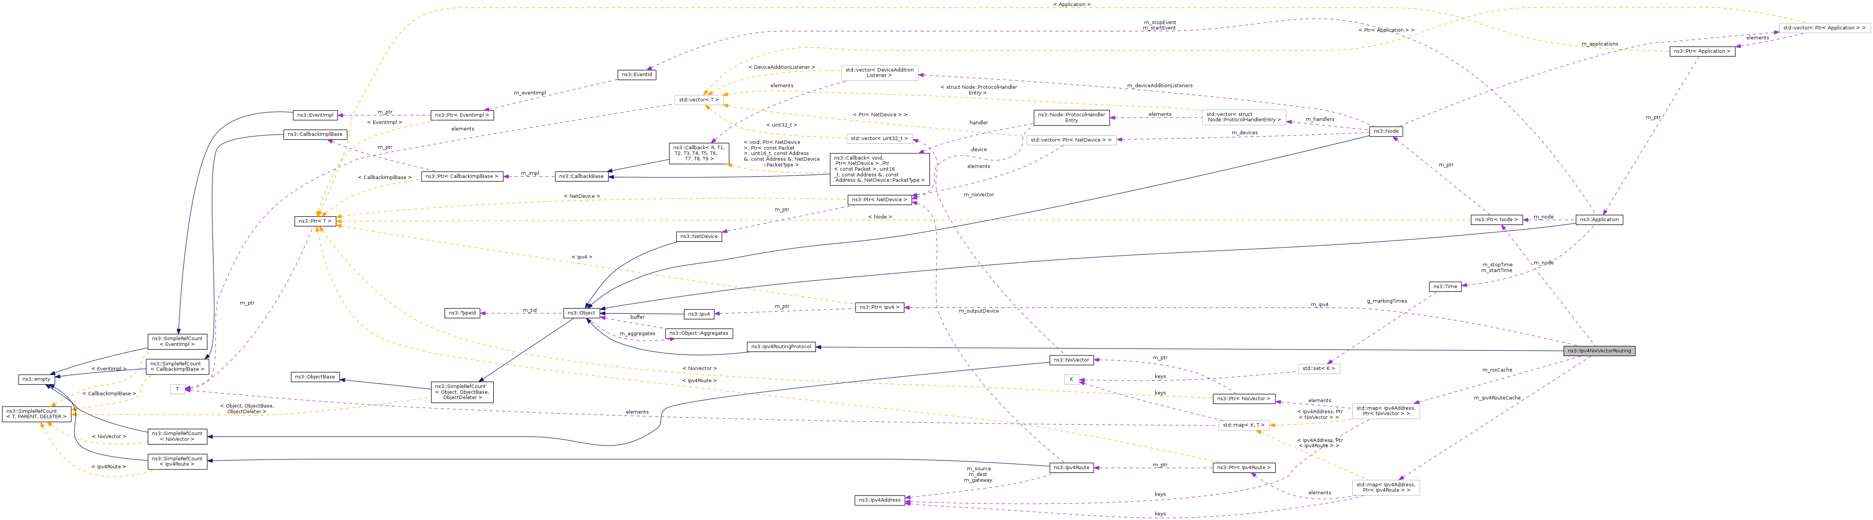Open the ns3::Ptr< T > node
The width and height of the screenshot is (1873, 520).
tap(315, 221)
